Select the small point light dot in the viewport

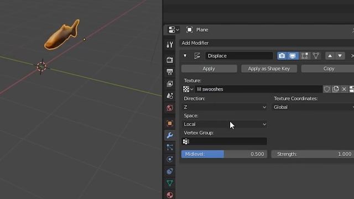click(x=85, y=39)
